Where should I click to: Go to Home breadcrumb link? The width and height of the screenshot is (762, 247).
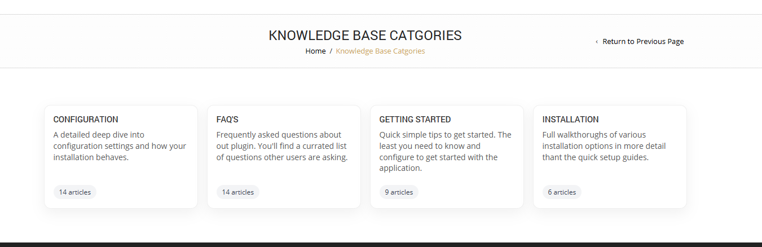[315, 51]
